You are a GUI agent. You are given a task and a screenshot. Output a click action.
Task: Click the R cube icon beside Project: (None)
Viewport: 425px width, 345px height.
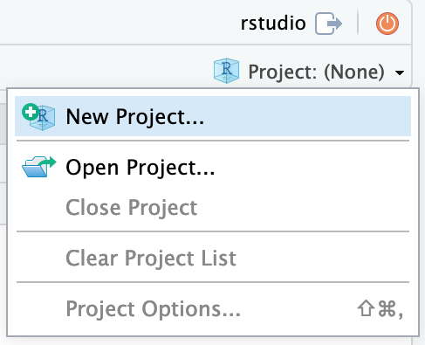pos(226,71)
